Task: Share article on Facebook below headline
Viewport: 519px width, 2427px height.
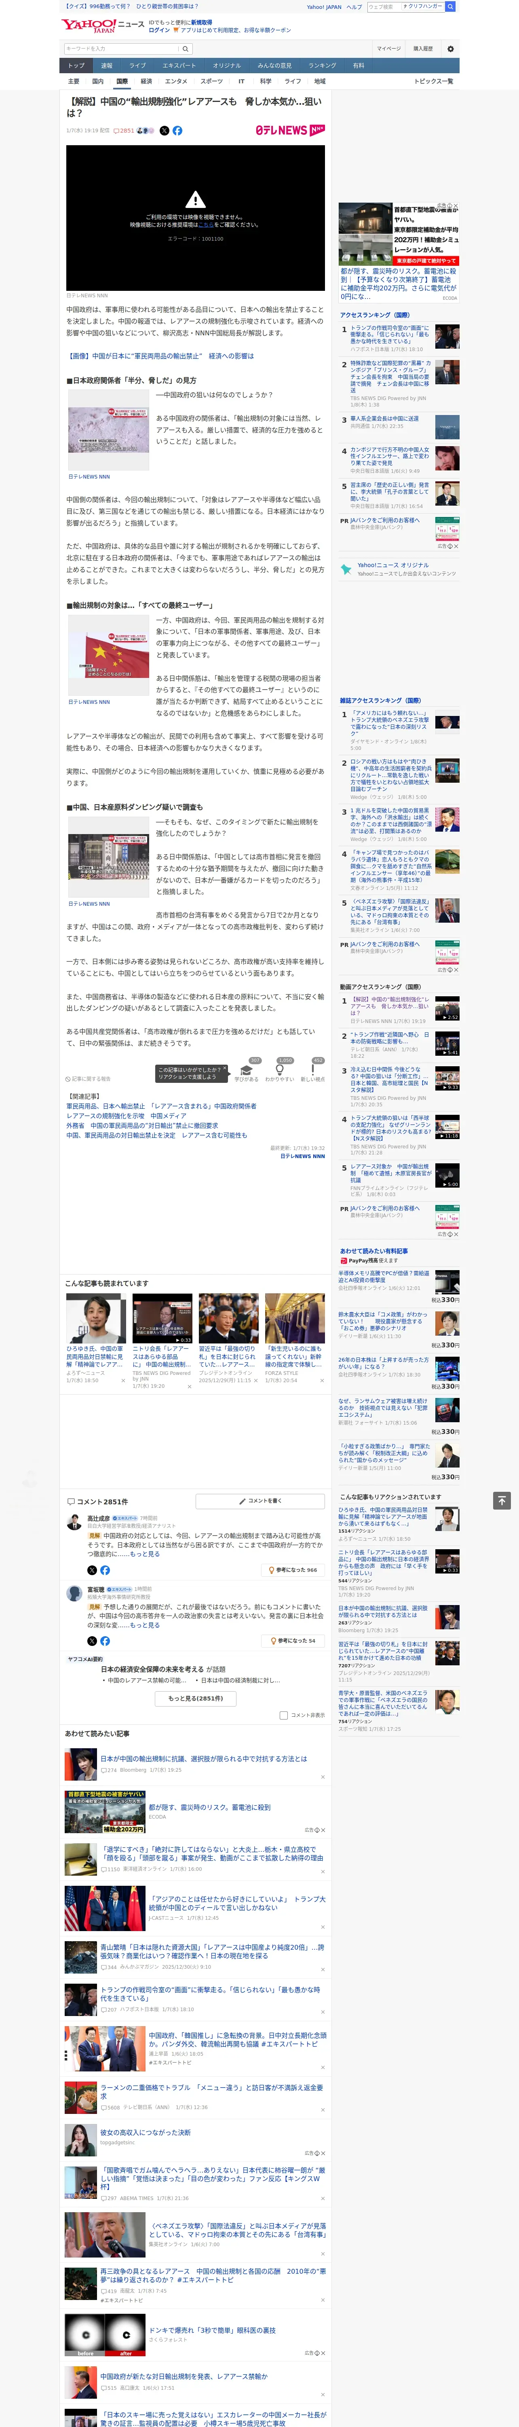Action: (177, 131)
